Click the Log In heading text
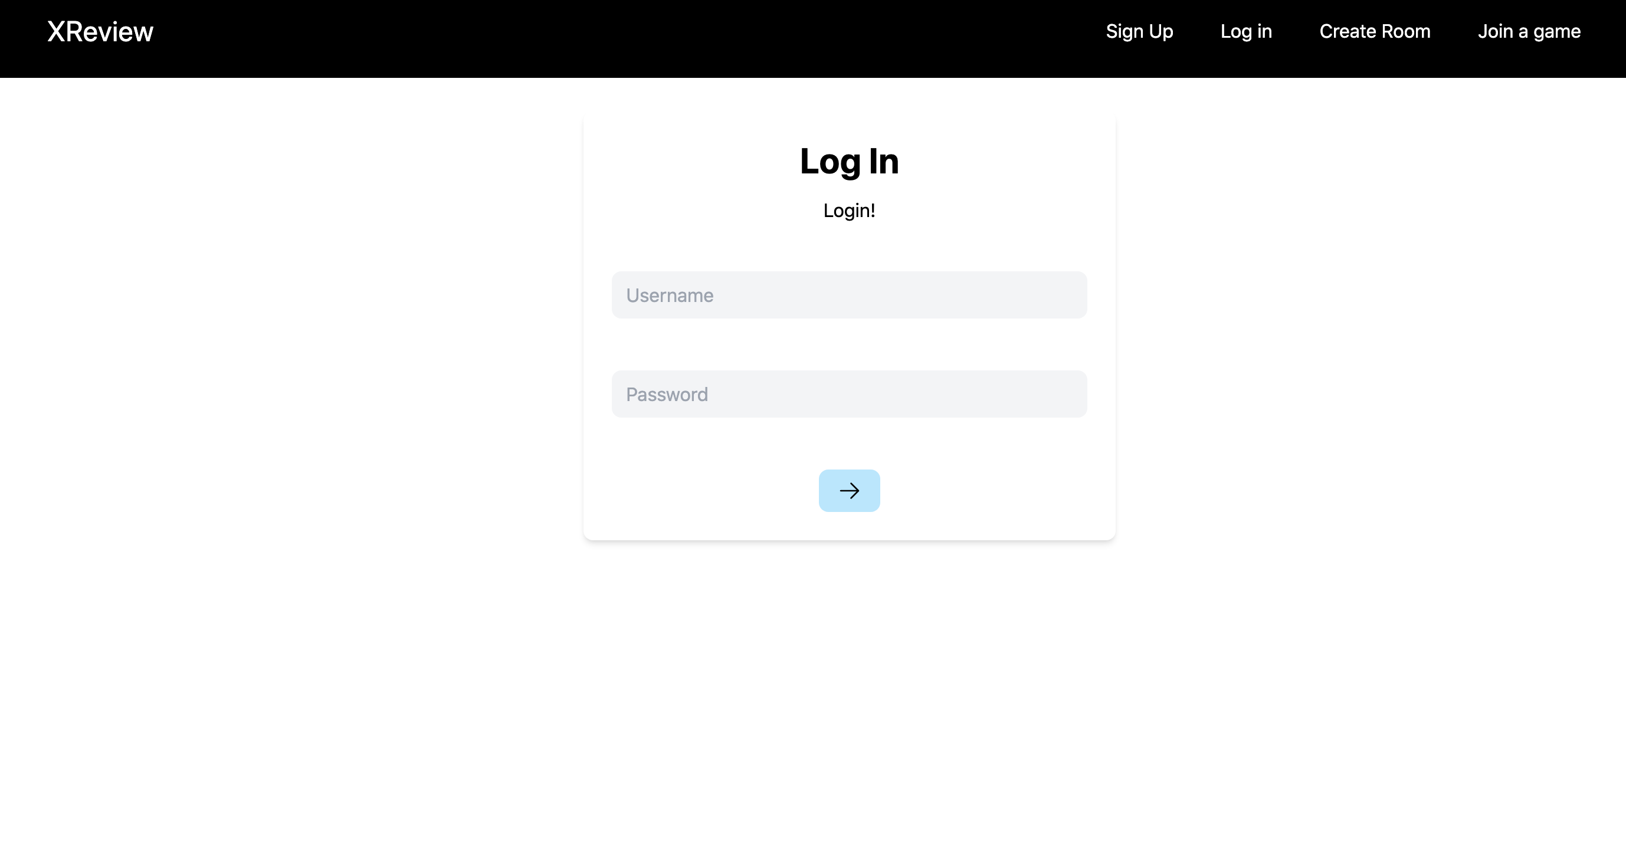 click(x=849, y=161)
